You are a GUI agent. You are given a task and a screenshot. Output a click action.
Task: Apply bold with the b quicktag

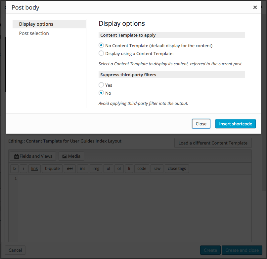tap(14, 169)
